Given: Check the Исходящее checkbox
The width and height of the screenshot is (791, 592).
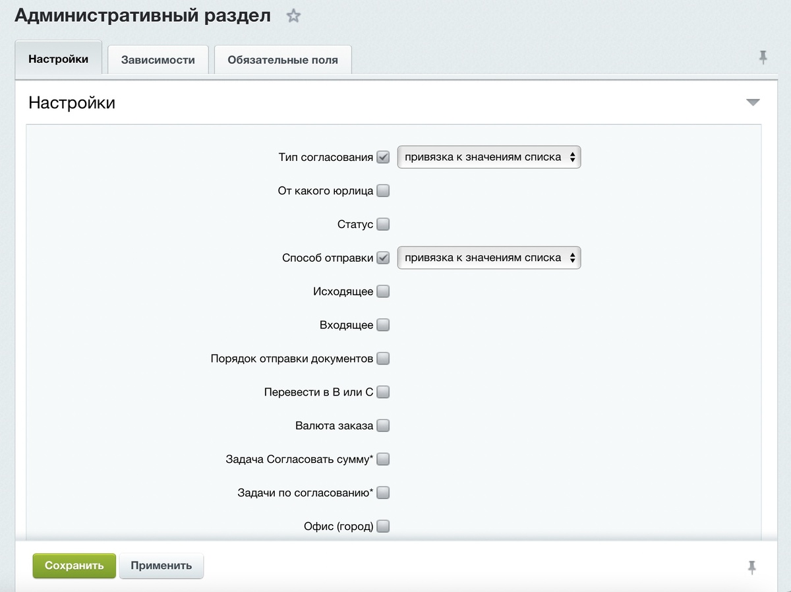Looking at the screenshot, I should click(x=383, y=291).
